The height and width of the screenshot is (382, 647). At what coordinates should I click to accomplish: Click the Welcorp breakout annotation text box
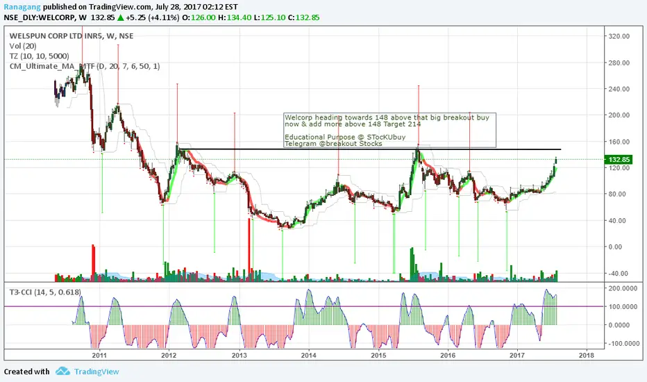pyautogui.click(x=390, y=130)
